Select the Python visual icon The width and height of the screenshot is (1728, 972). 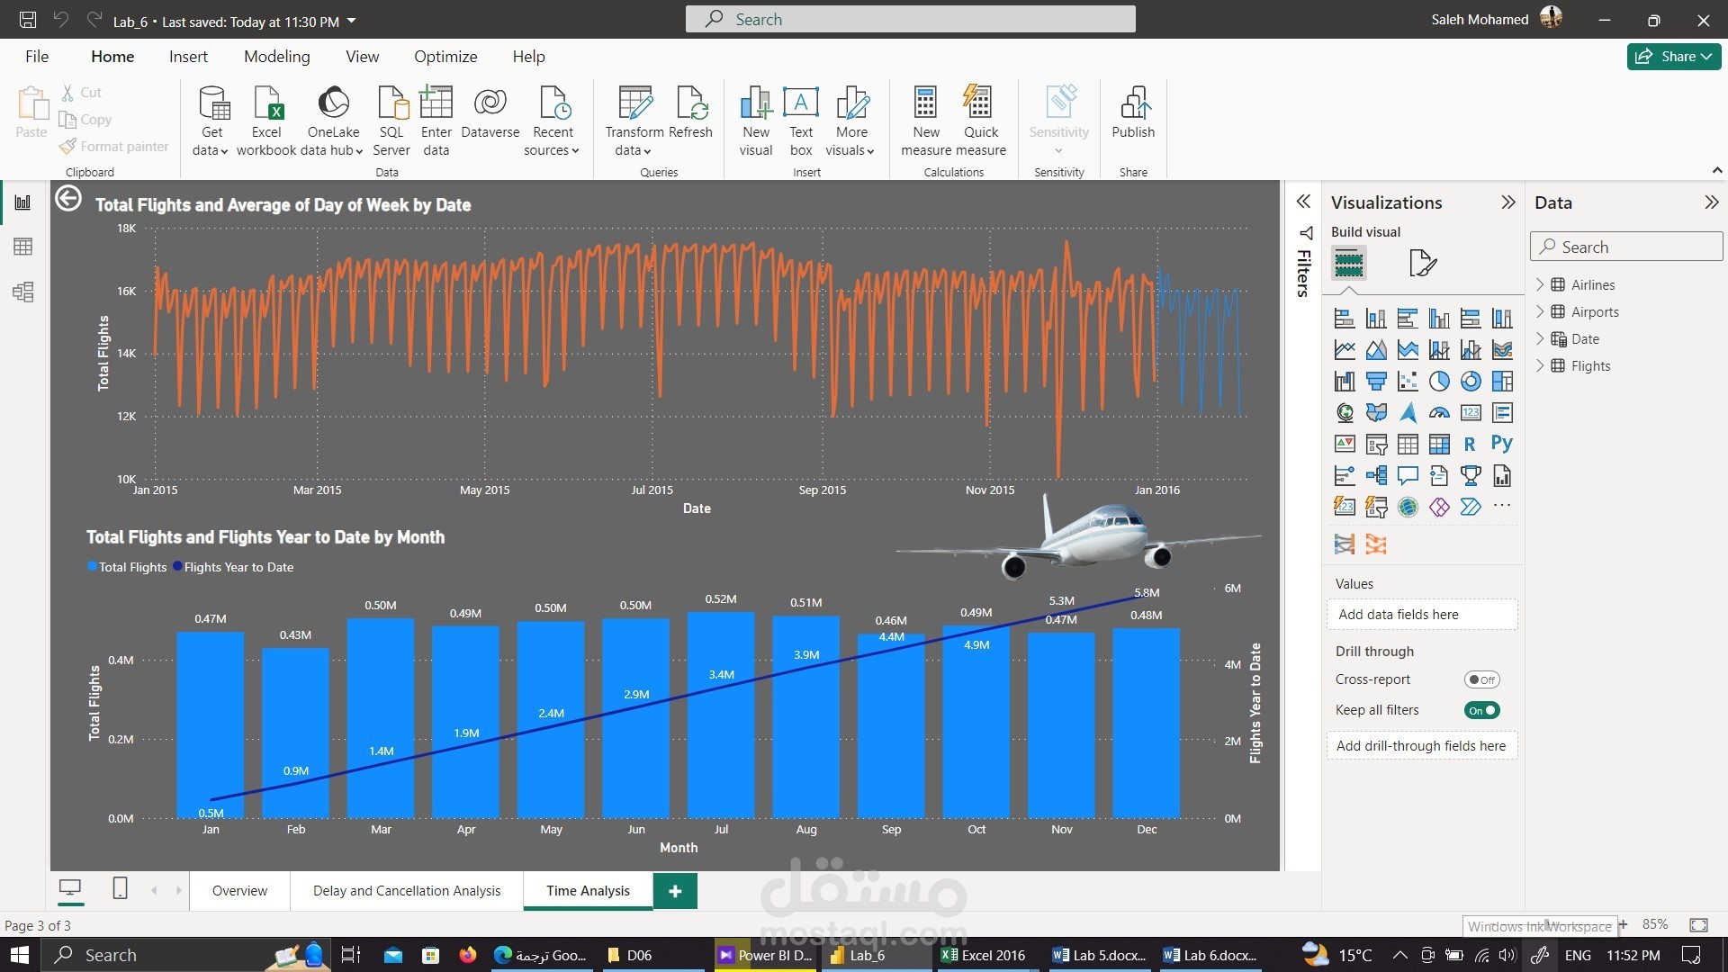point(1501,444)
